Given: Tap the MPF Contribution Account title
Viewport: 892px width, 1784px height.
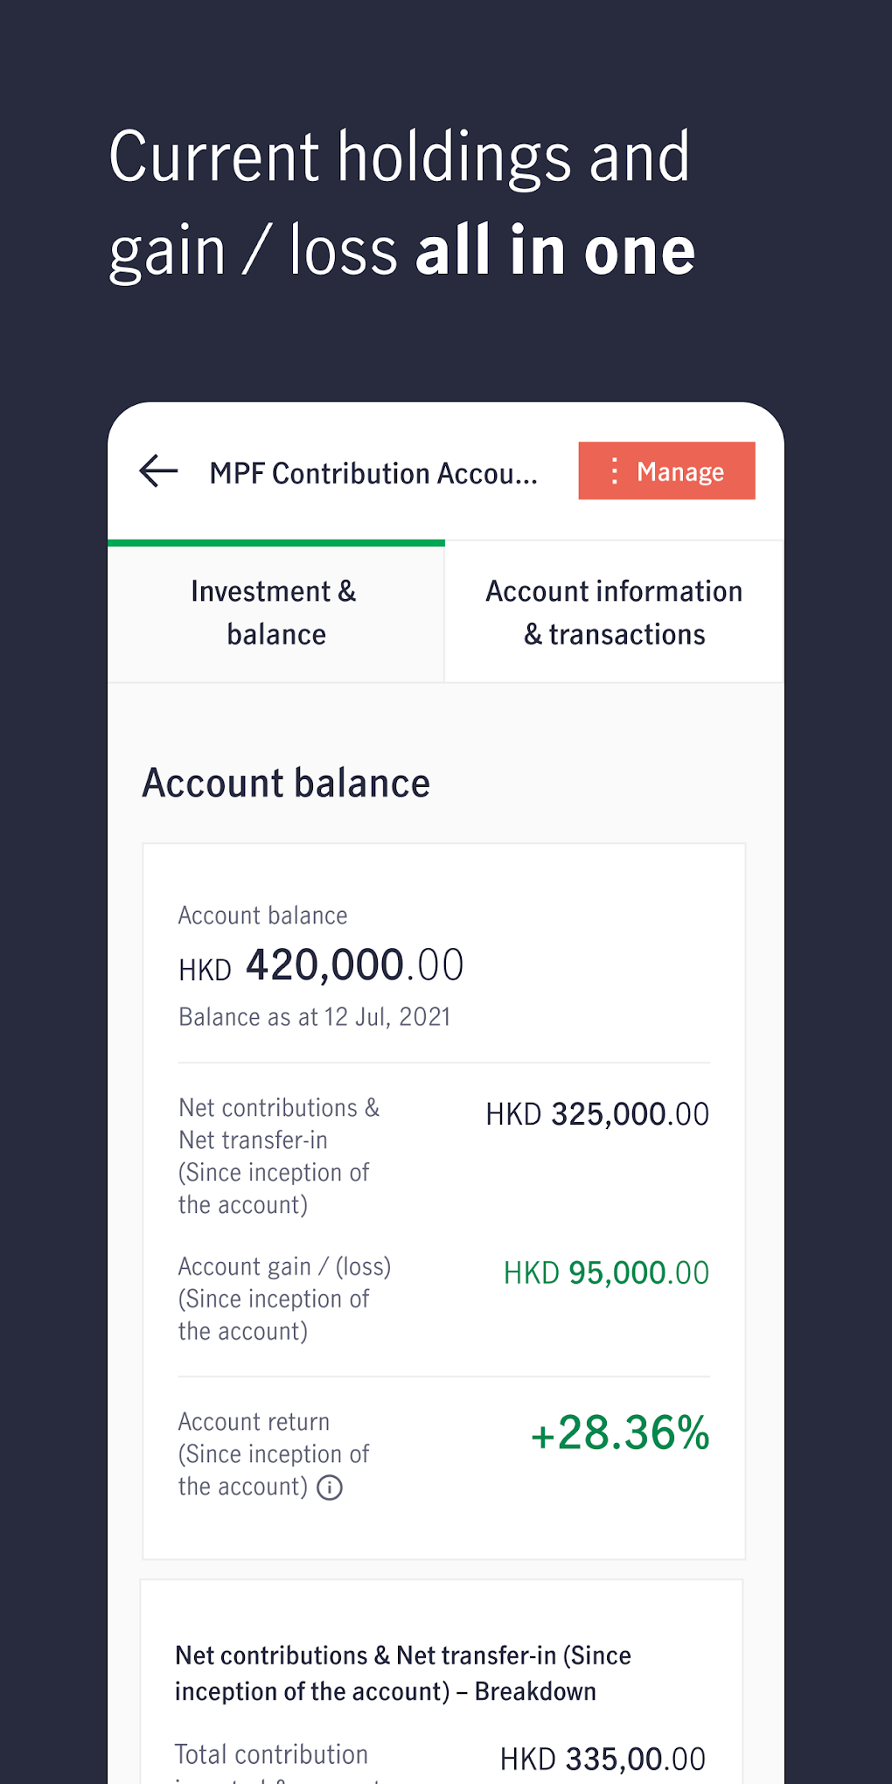Looking at the screenshot, I should click(373, 473).
